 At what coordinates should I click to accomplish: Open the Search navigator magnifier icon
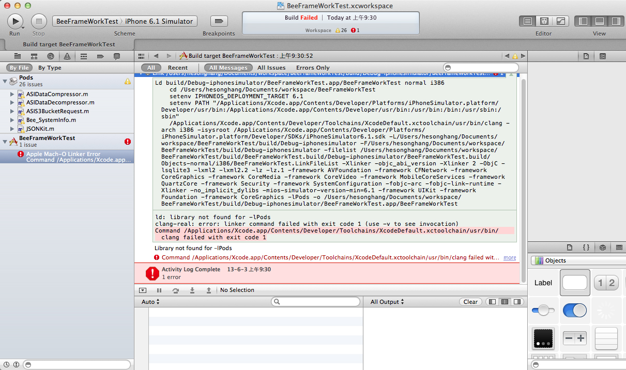(51, 56)
